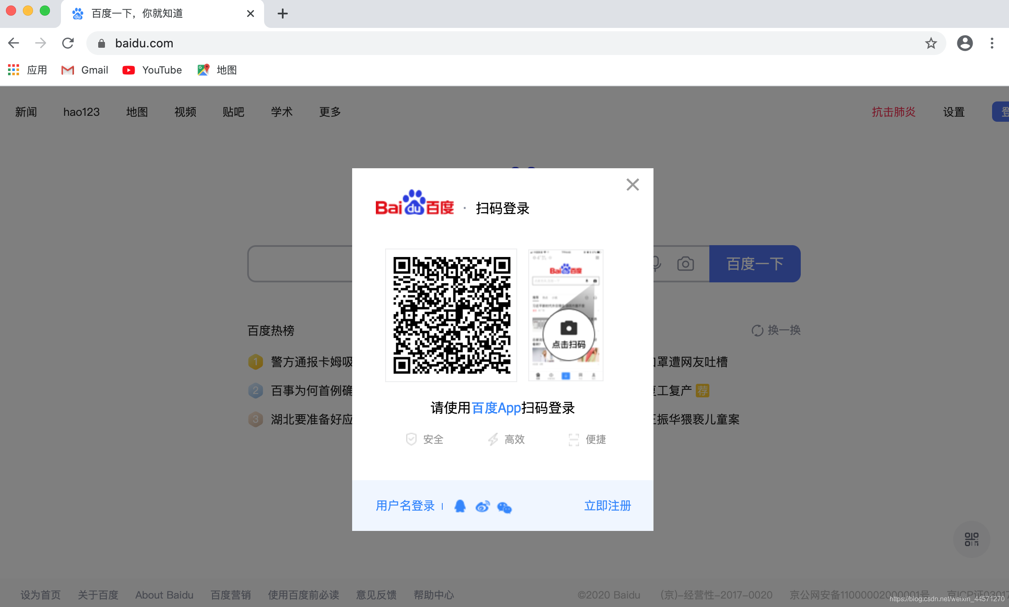This screenshot has width=1009, height=607.
Task: Click the 换一换 refresh button
Action: pyautogui.click(x=776, y=330)
